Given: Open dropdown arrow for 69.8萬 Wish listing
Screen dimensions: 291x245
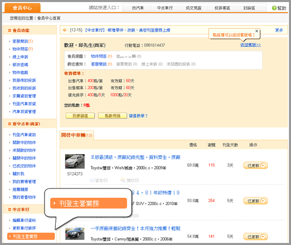Looking at the screenshot, I should [263, 165].
